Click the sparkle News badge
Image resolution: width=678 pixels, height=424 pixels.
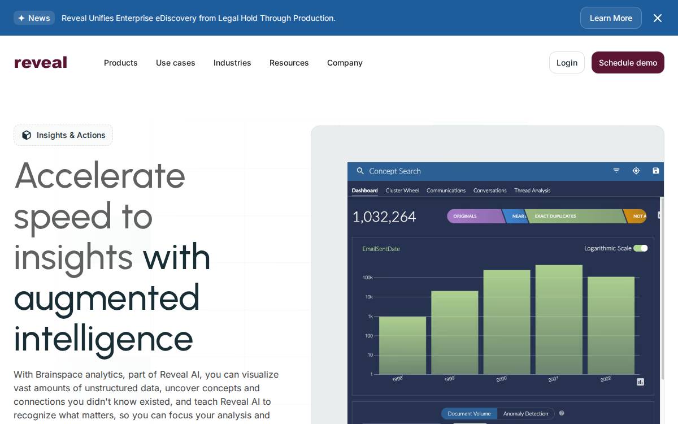click(x=34, y=18)
